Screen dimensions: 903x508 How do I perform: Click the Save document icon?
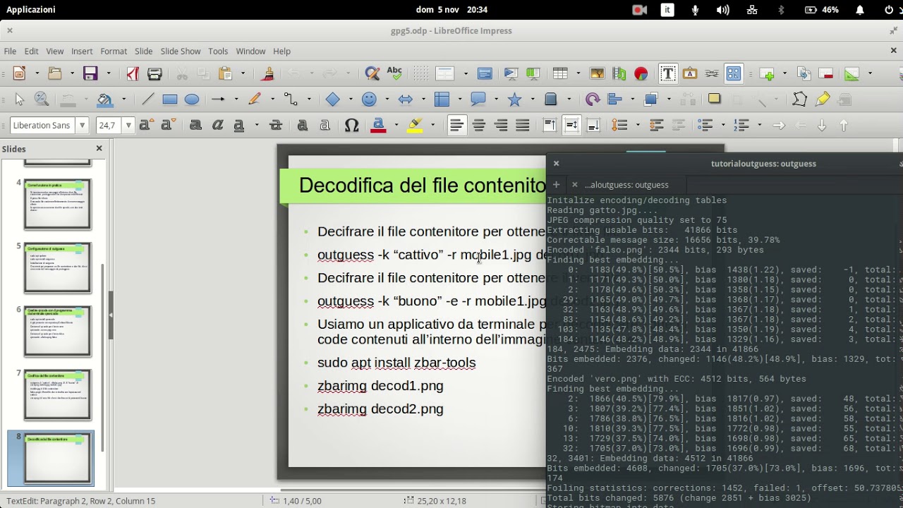pos(90,73)
